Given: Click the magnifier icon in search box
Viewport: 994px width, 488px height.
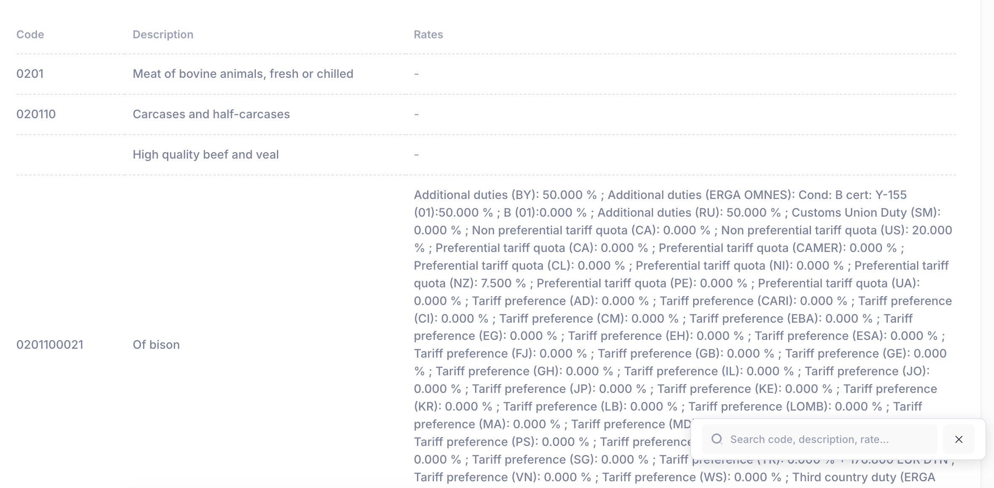Looking at the screenshot, I should click(x=717, y=439).
